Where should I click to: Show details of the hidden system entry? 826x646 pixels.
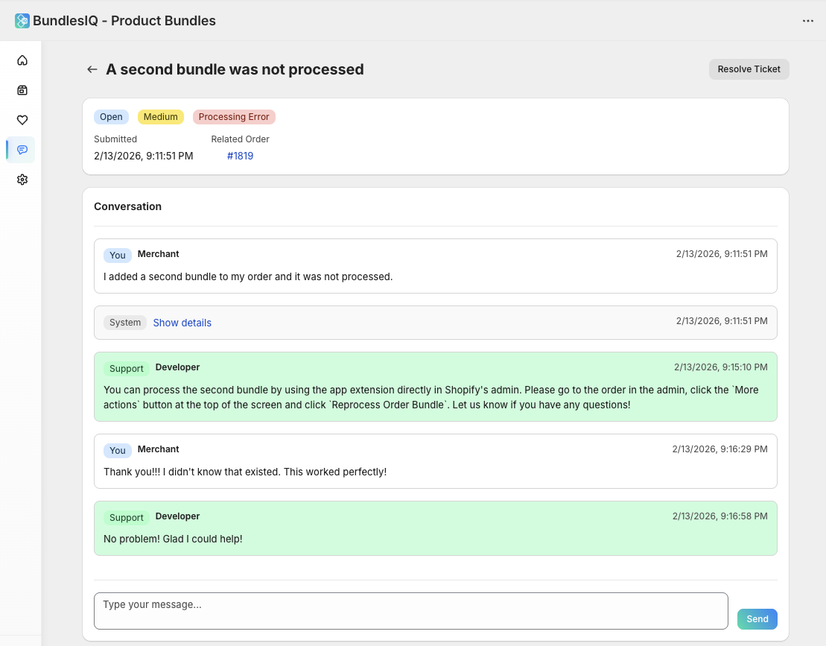tap(182, 322)
